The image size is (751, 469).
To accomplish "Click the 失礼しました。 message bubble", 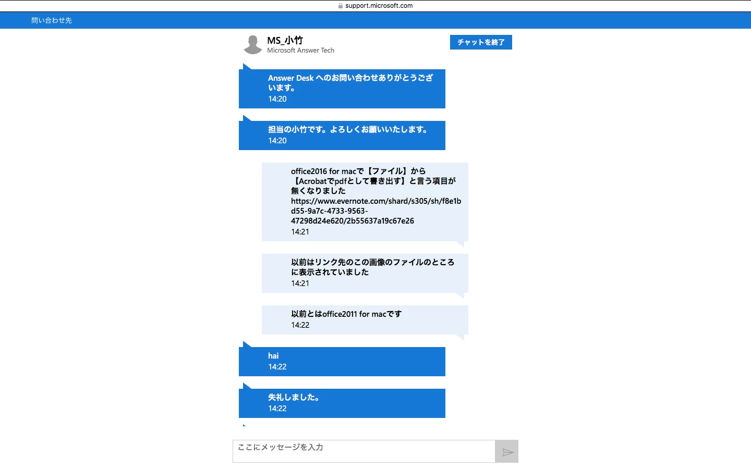I will (x=342, y=403).
